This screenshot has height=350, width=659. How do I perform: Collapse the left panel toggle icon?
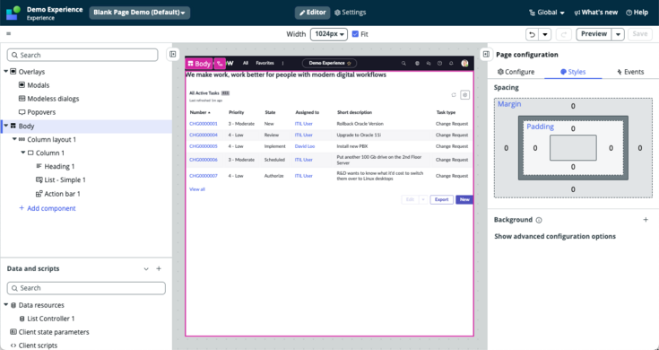pos(173,54)
